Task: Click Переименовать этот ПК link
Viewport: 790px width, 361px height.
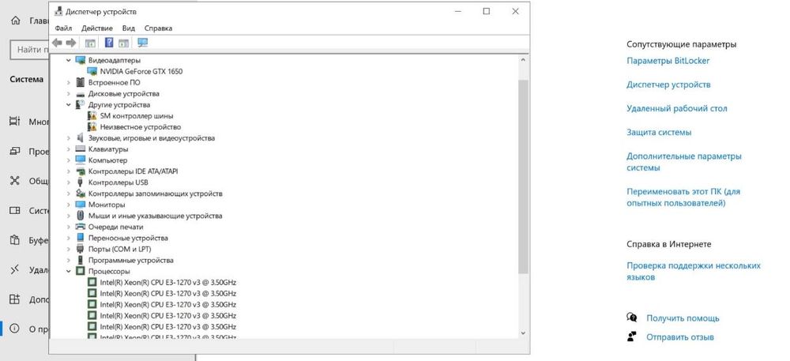Action: pos(683,197)
